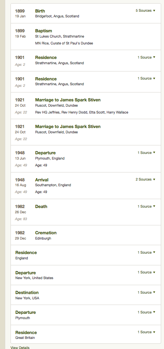The width and height of the screenshot is (164, 349).
Task: Expand 1 Source on second 1901 Residence
Action: [x=146, y=78]
